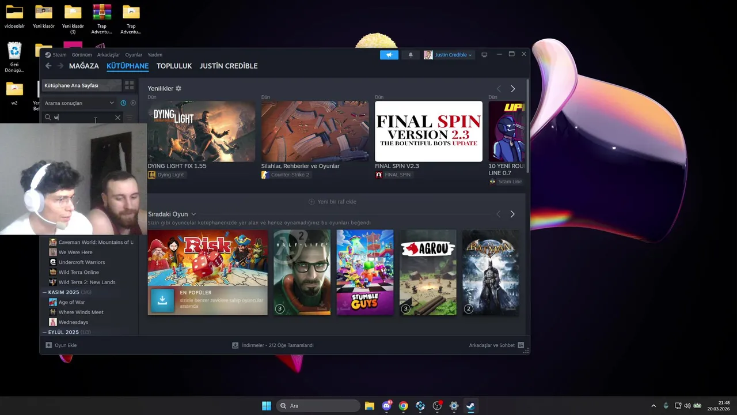Open the notifications bell
This screenshot has width=737, height=415.
(411, 55)
